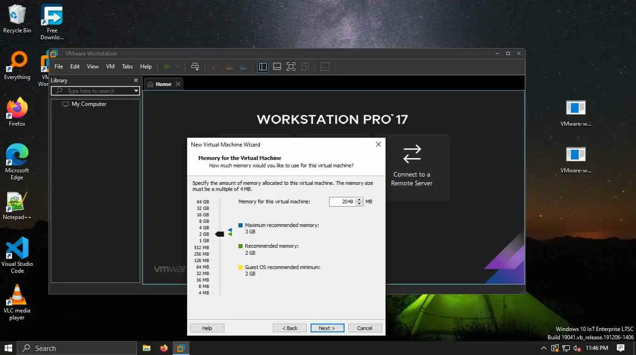The width and height of the screenshot is (636, 355).
Task: Increase memory with the up stepper arrow
Action: 360,199
